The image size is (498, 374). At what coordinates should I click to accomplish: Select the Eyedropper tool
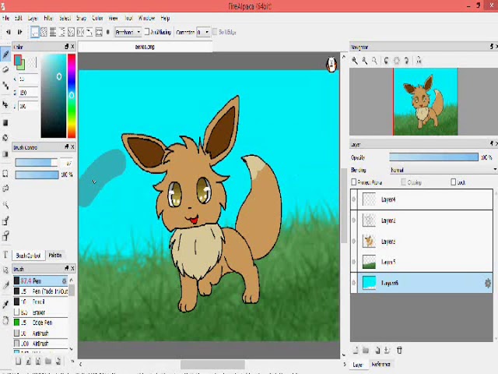tap(5, 305)
